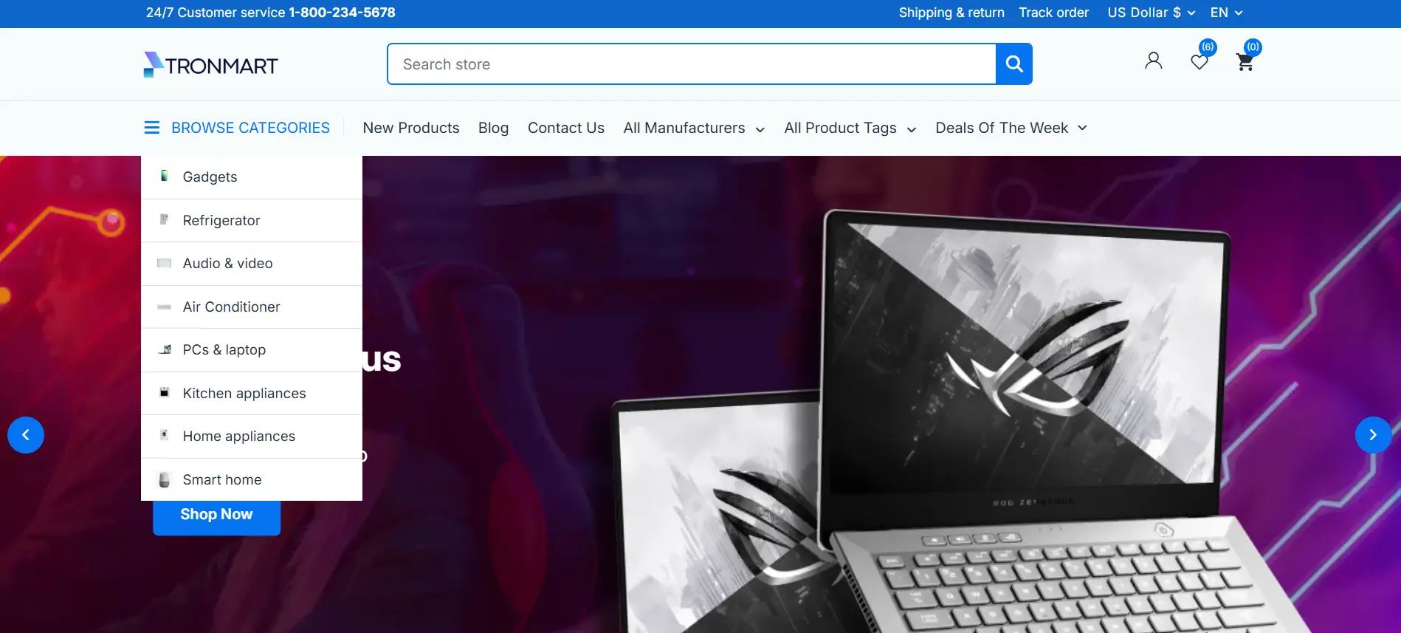Click the Home appliances category icon
Image resolution: width=1401 pixels, height=633 pixels.
pyautogui.click(x=164, y=436)
